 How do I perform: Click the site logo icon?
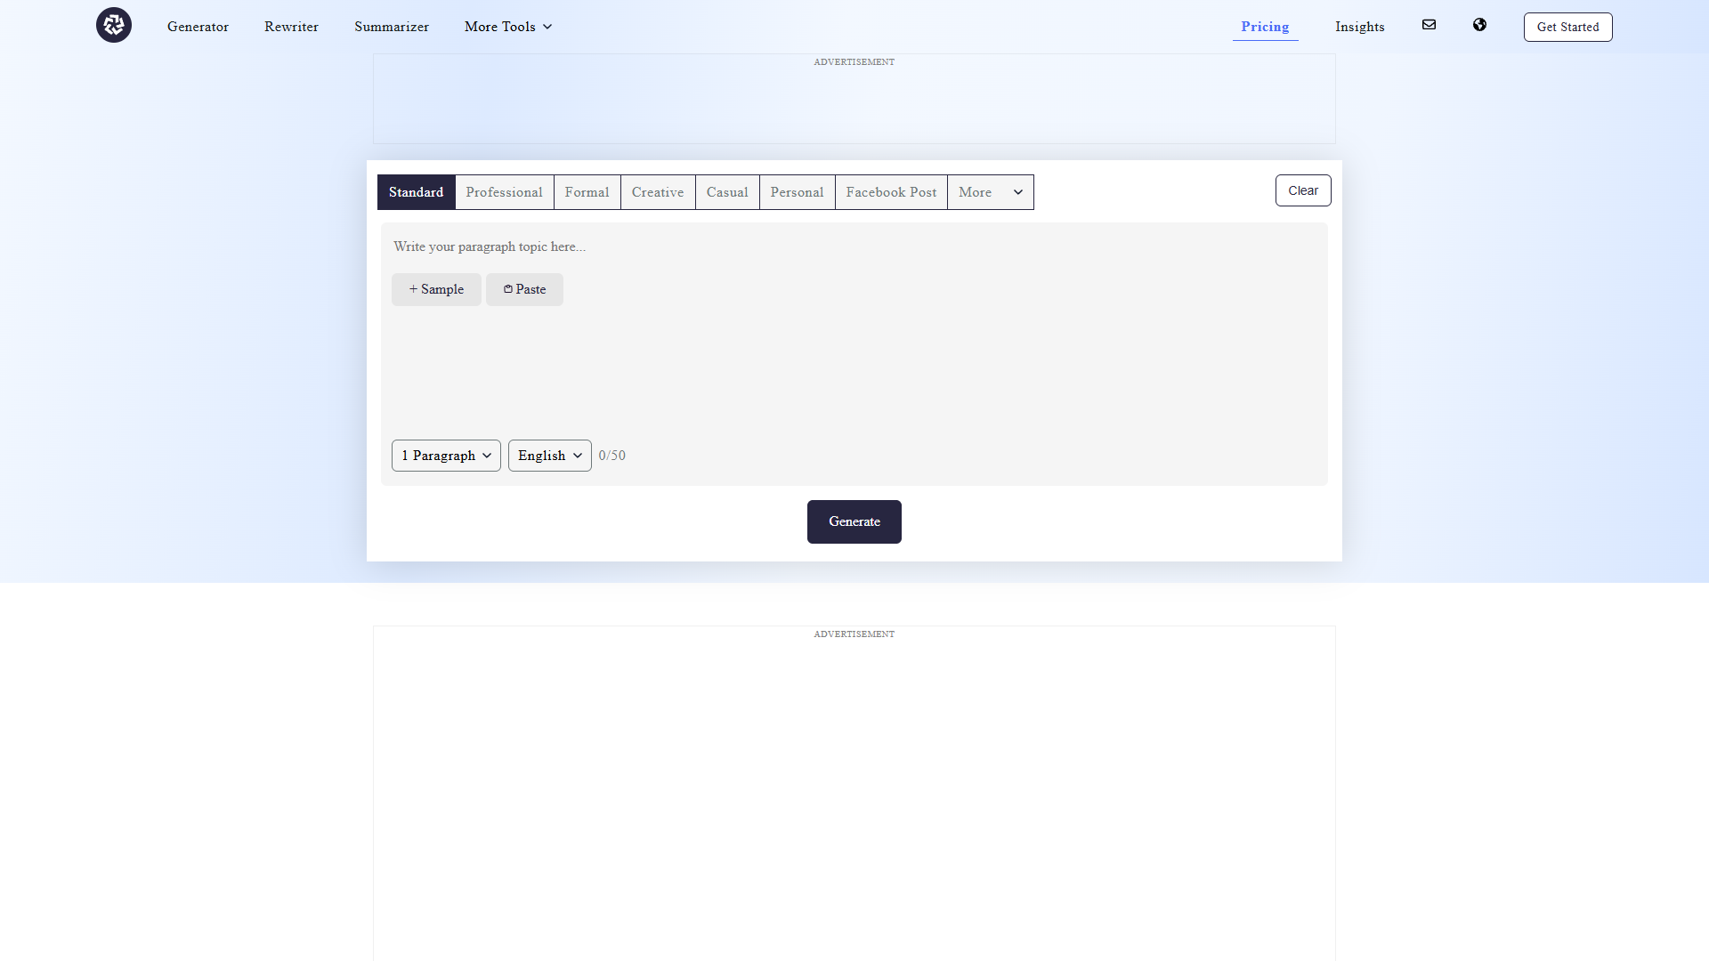(114, 25)
